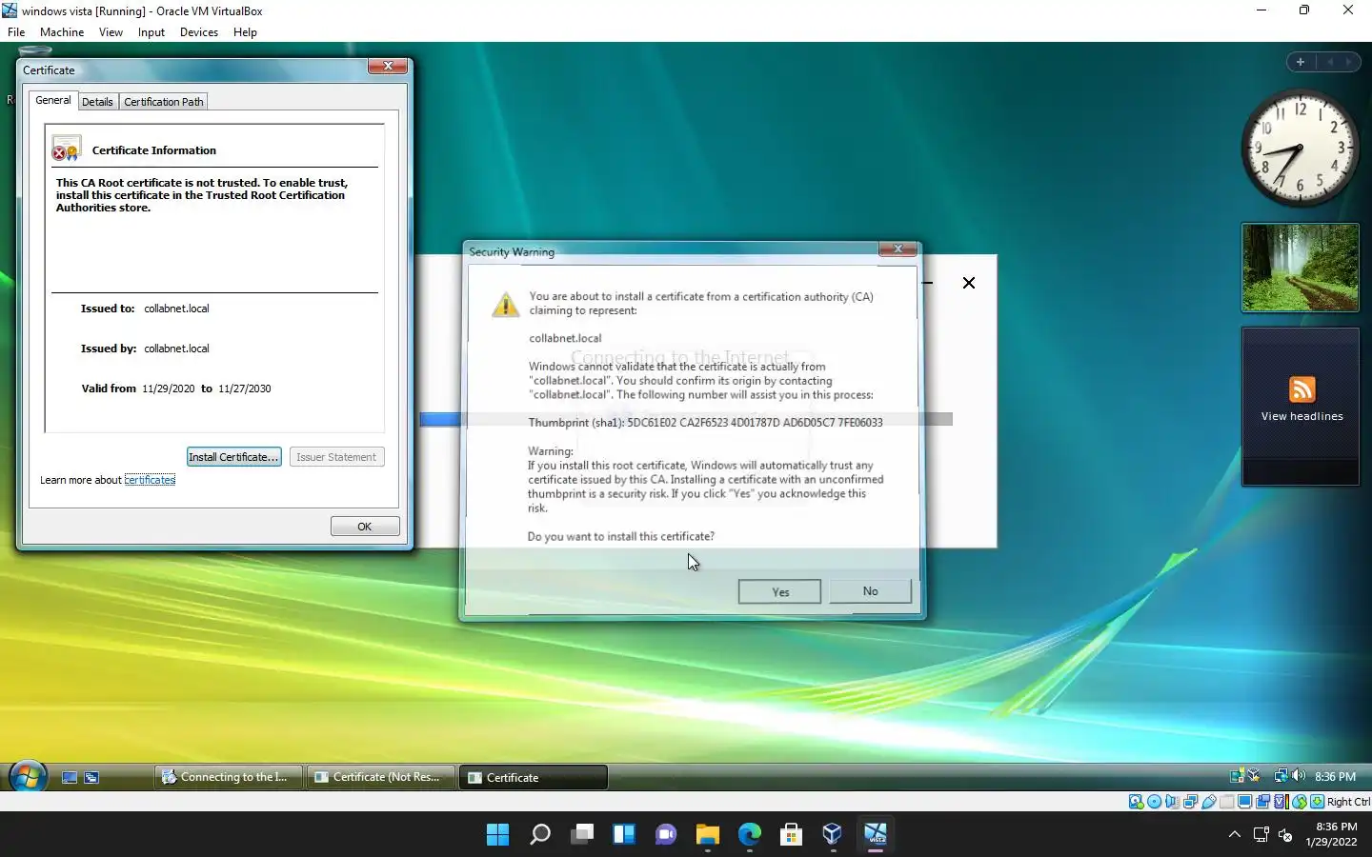Click Certificate (Not Responding) taskbar button

(x=381, y=777)
